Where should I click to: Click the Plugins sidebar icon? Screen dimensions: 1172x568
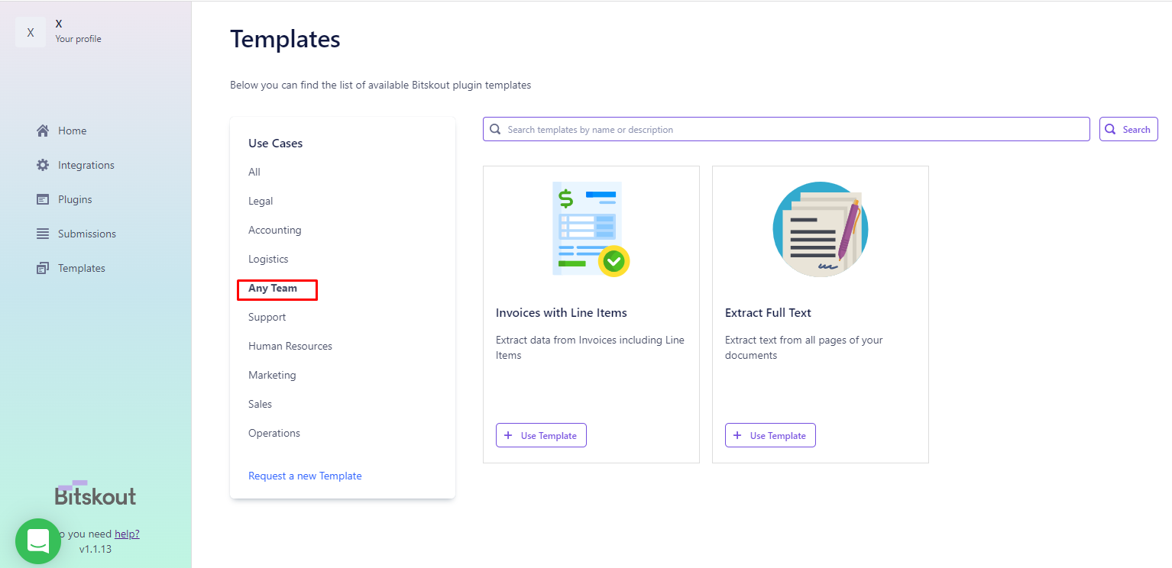click(43, 199)
